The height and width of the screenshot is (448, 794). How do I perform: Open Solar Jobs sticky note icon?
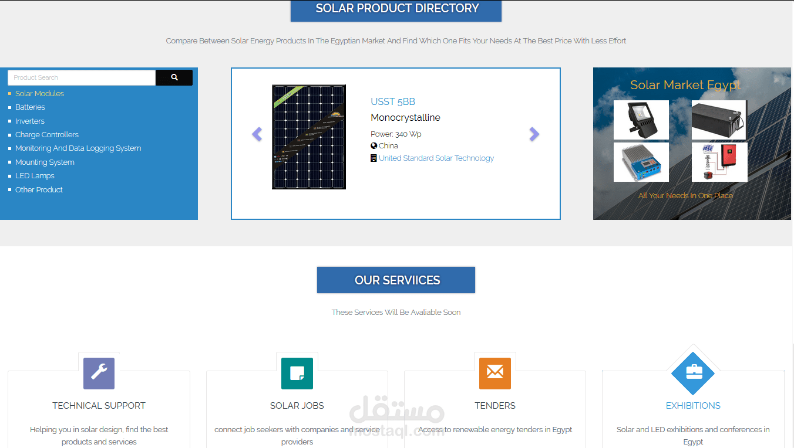click(297, 374)
